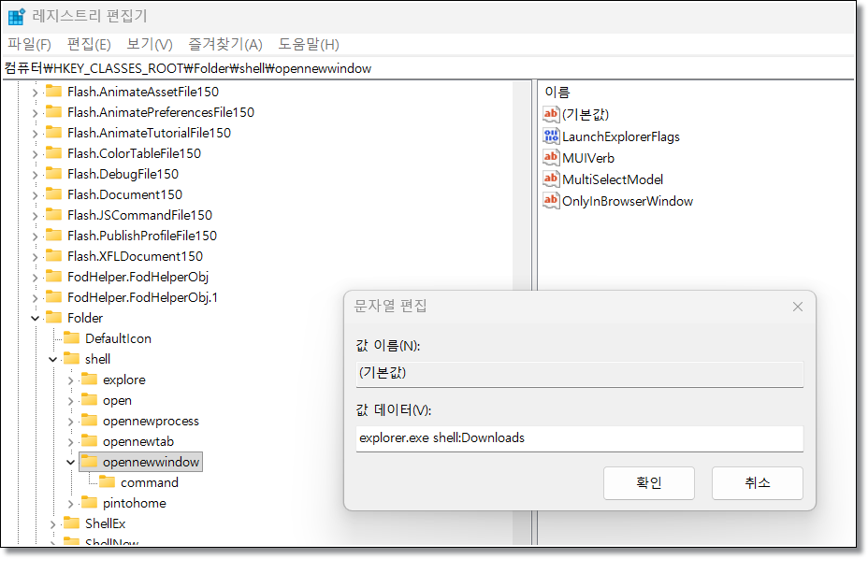
Task: Select the Flash.AnimateTutorialFile150 key label
Action: (x=149, y=133)
